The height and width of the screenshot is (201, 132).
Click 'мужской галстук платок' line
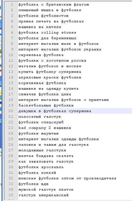(x=46, y=190)
